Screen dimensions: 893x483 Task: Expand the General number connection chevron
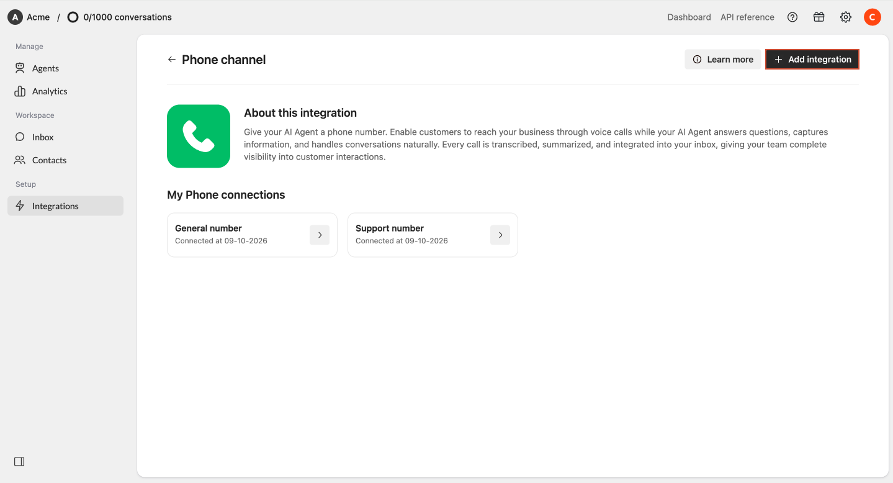click(320, 235)
